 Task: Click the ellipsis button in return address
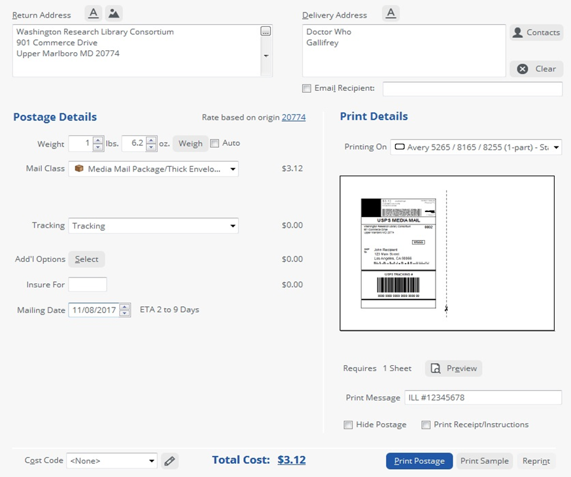[x=266, y=31]
